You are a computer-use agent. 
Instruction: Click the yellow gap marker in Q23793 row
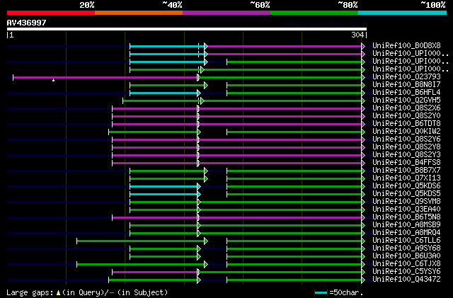click(x=54, y=80)
